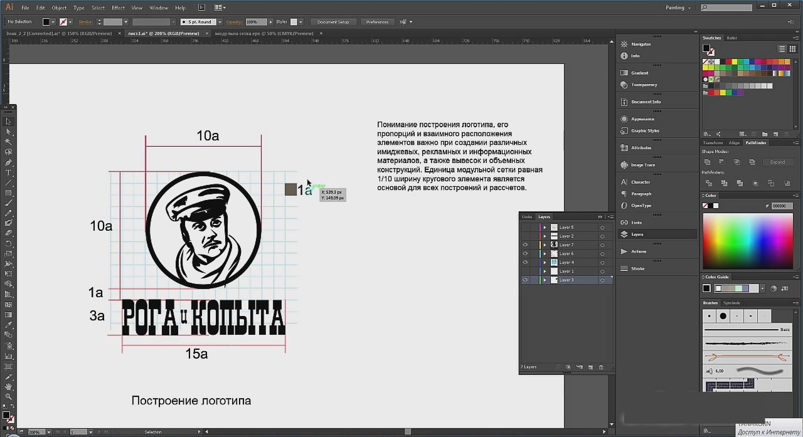Expand Layer 7 disclosure triangle
This screenshot has width=803, height=437.
545,245
